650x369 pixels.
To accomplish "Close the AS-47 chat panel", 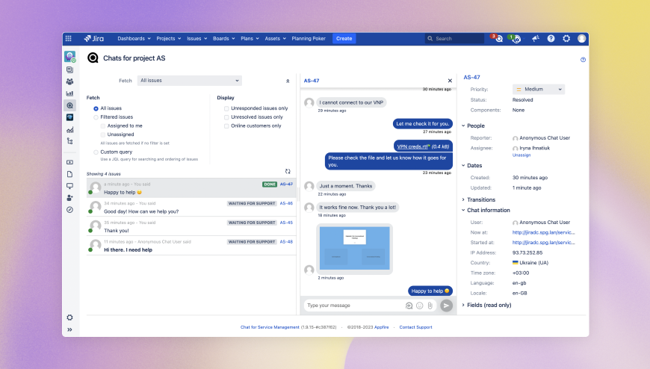I will pos(450,81).
